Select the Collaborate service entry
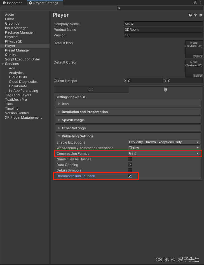204x265 pixels. click(x=18, y=86)
